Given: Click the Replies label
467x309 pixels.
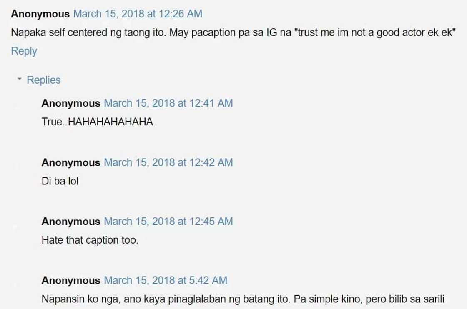Looking at the screenshot, I should pos(44,80).
